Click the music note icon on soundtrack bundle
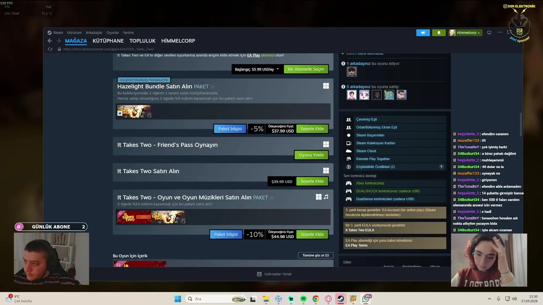This screenshot has height=305, width=543. point(326,197)
